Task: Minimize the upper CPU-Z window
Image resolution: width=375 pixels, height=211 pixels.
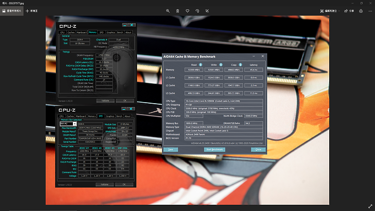Action: pos(124,25)
